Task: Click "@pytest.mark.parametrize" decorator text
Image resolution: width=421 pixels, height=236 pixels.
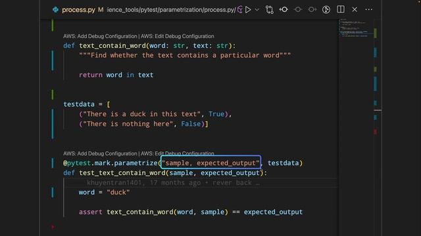Action: tap(111, 163)
